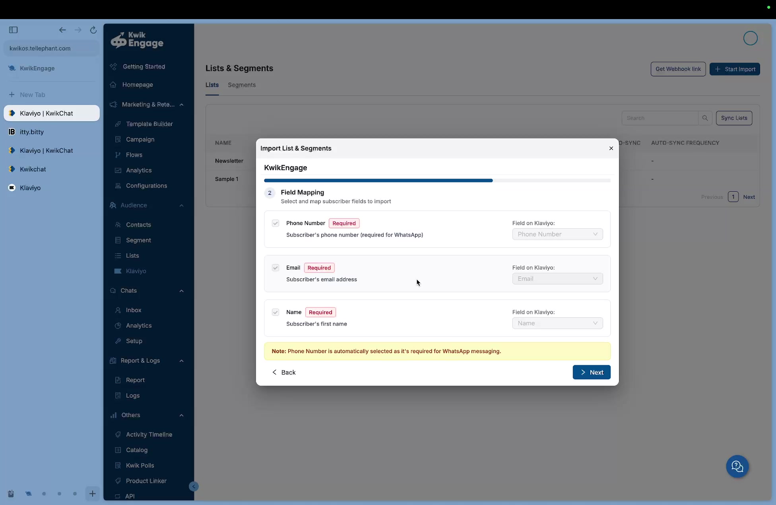Open Contacts in the sidebar
Image resolution: width=776 pixels, height=505 pixels.
138,225
